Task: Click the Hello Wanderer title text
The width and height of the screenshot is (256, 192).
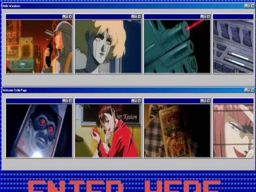Action: [11, 6]
